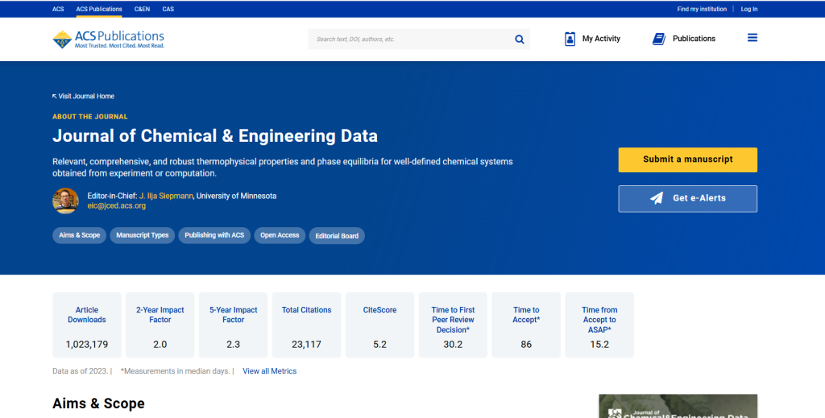Click the Total Citations metric card
The height and width of the screenshot is (418, 825).
306,325
